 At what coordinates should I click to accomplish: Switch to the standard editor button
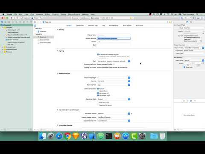(x=182, y=18)
